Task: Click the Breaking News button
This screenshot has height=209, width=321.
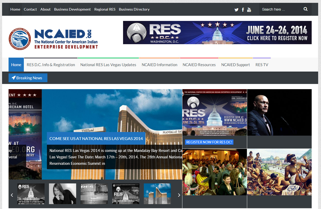Action: coord(28,78)
